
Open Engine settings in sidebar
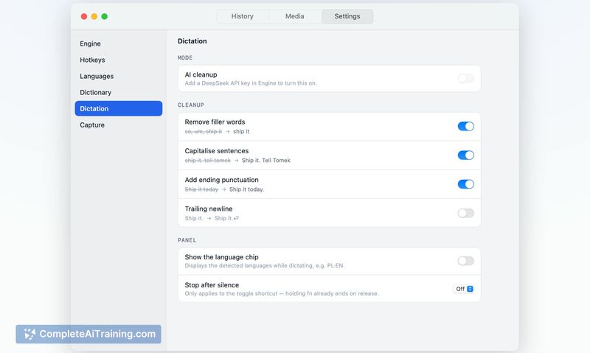coord(119,43)
